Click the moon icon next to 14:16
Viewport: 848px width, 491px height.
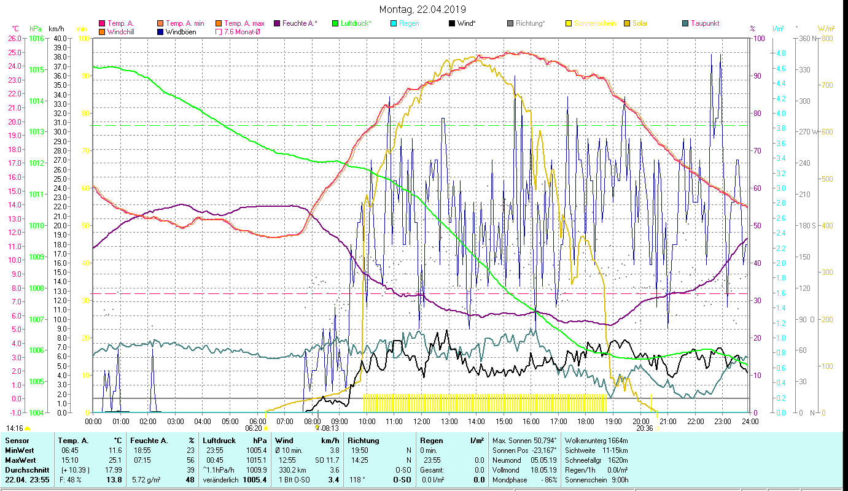pos(28,428)
